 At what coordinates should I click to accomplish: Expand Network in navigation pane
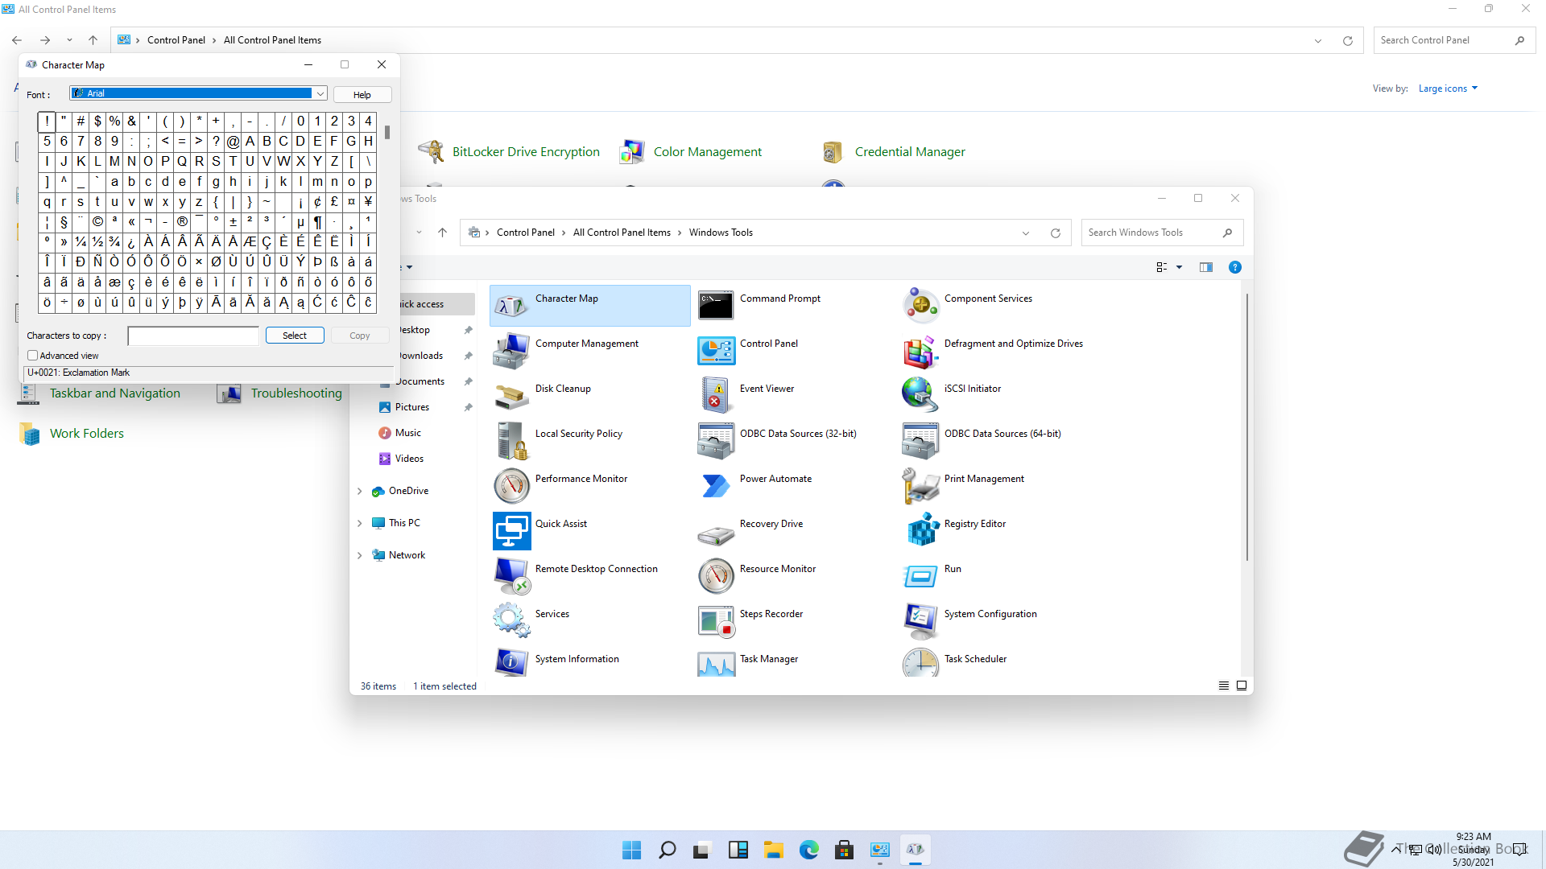pos(360,555)
